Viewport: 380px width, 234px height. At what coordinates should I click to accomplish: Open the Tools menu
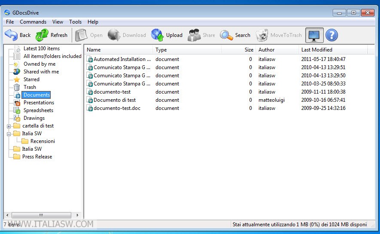point(76,22)
